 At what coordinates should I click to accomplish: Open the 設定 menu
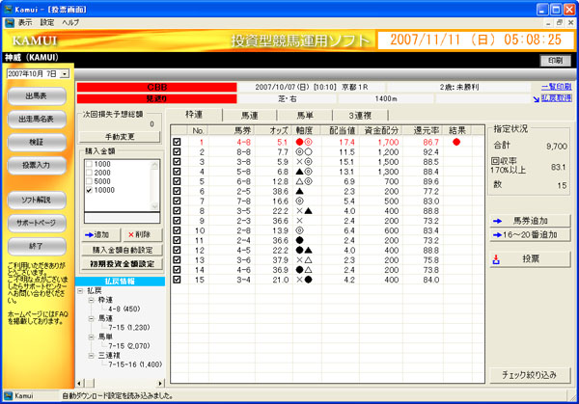coord(47,20)
